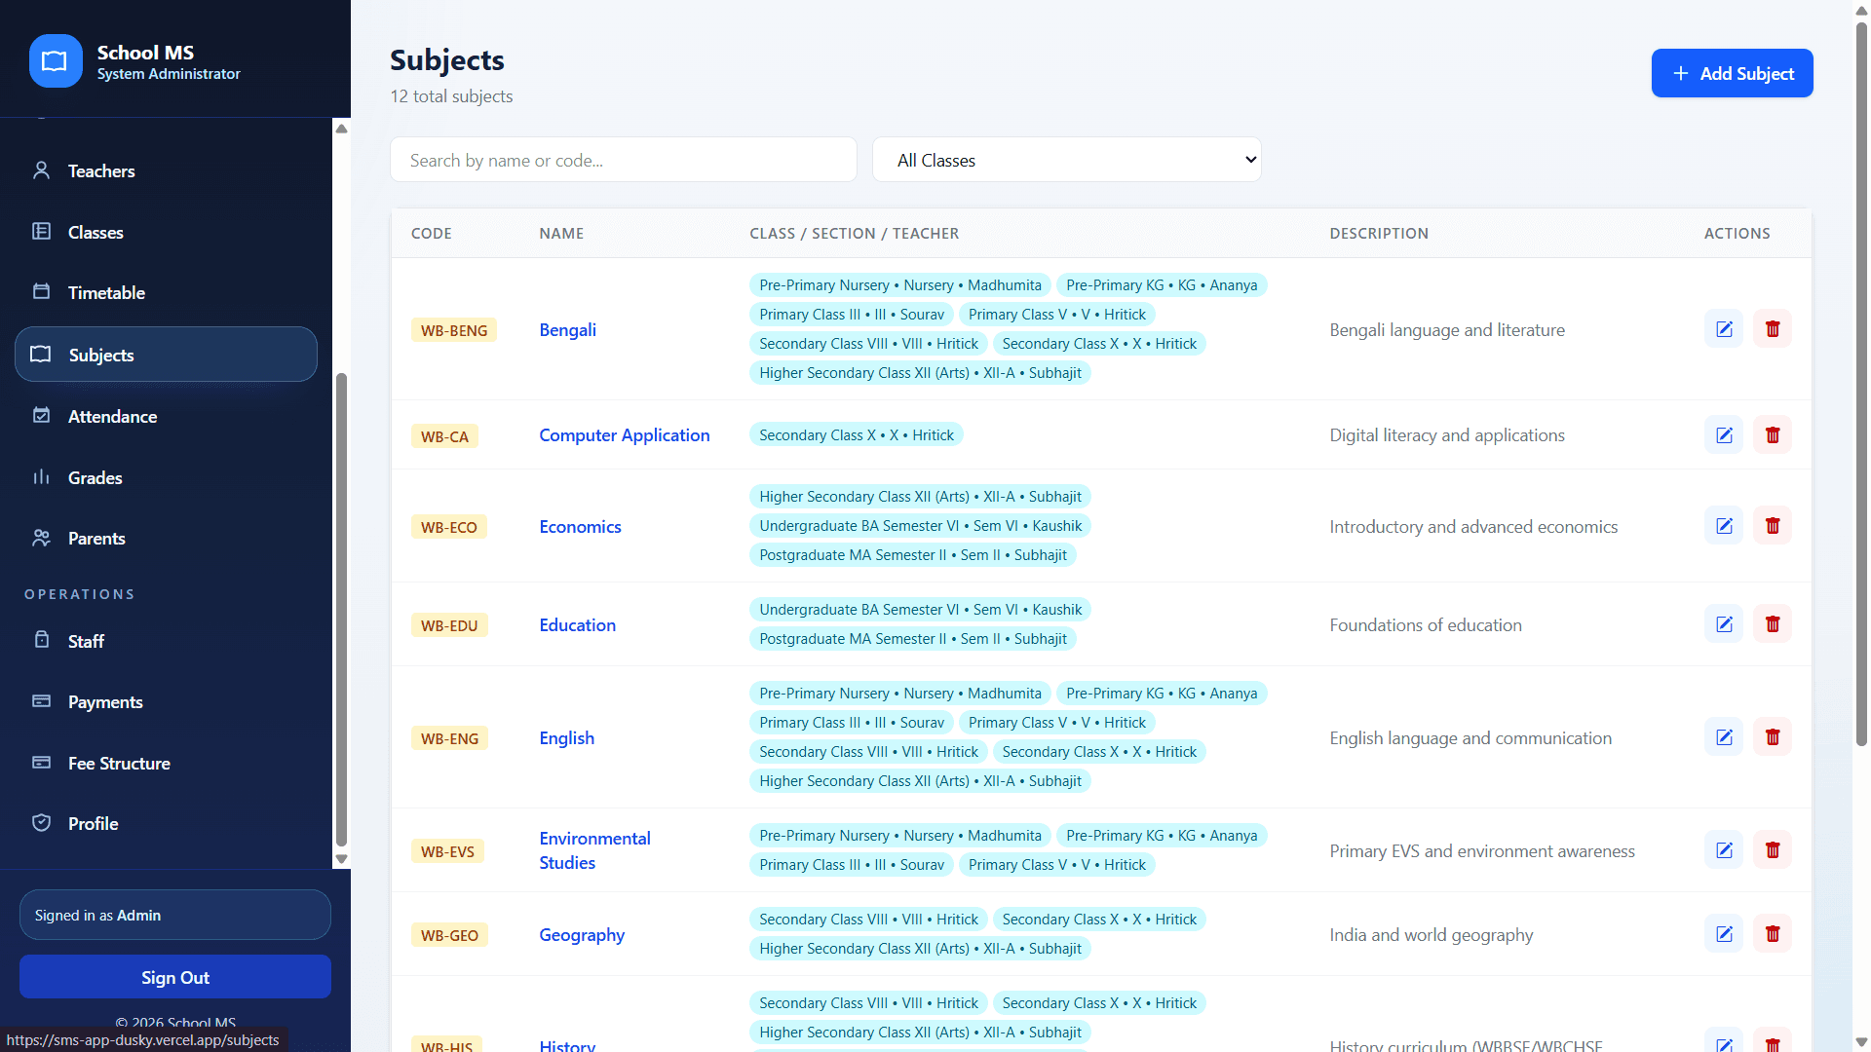The height and width of the screenshot is (1052, 1871).
Task: Click the Grades bar-chart icon
Action: [x=41, y=477]
